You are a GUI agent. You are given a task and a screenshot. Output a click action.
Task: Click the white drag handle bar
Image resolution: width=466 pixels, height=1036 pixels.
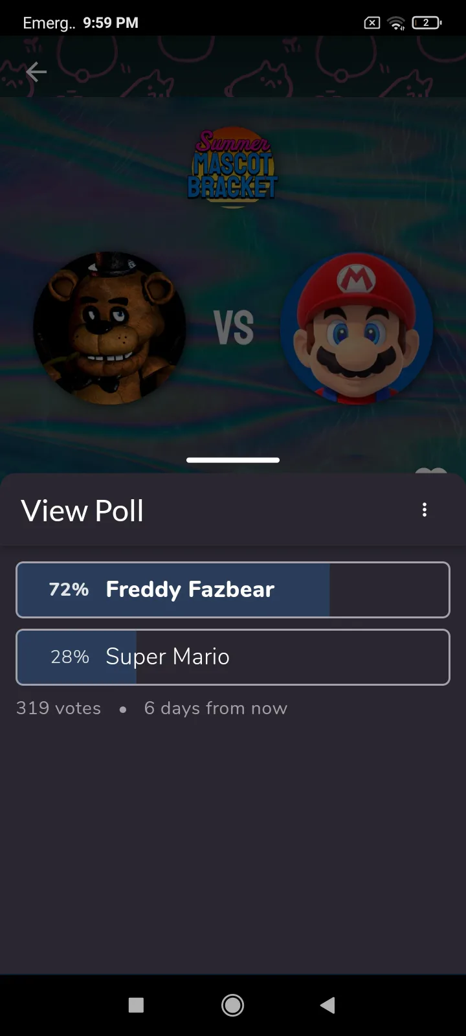tap(232, 460)
